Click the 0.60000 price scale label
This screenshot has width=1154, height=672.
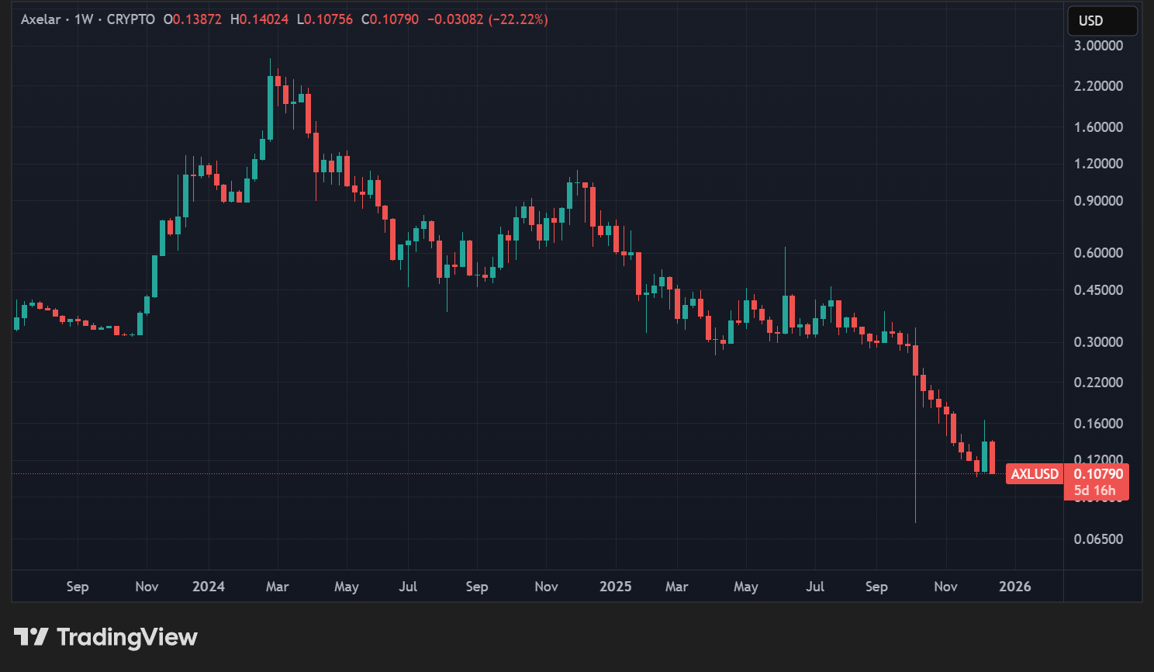1098,253
